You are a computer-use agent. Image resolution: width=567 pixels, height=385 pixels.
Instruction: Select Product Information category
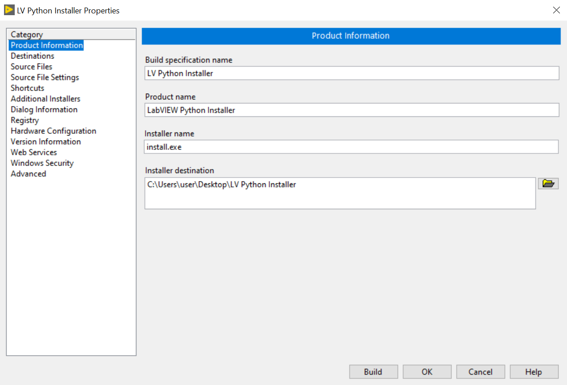coord(46,45)
